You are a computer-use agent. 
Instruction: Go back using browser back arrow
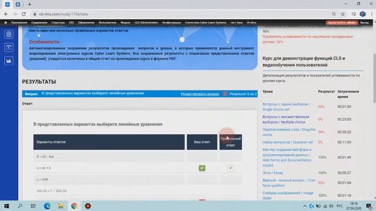(x=6, y=14)
